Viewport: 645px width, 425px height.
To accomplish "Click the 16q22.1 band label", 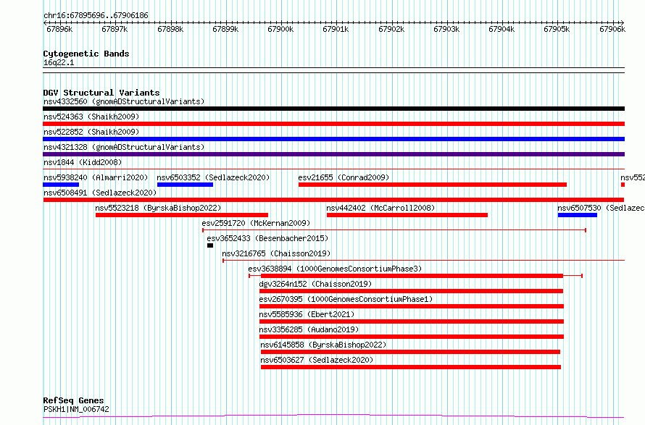I will 59,62.
